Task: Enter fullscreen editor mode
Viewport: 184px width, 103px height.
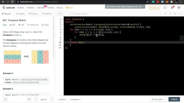Action: coord(180,14)
